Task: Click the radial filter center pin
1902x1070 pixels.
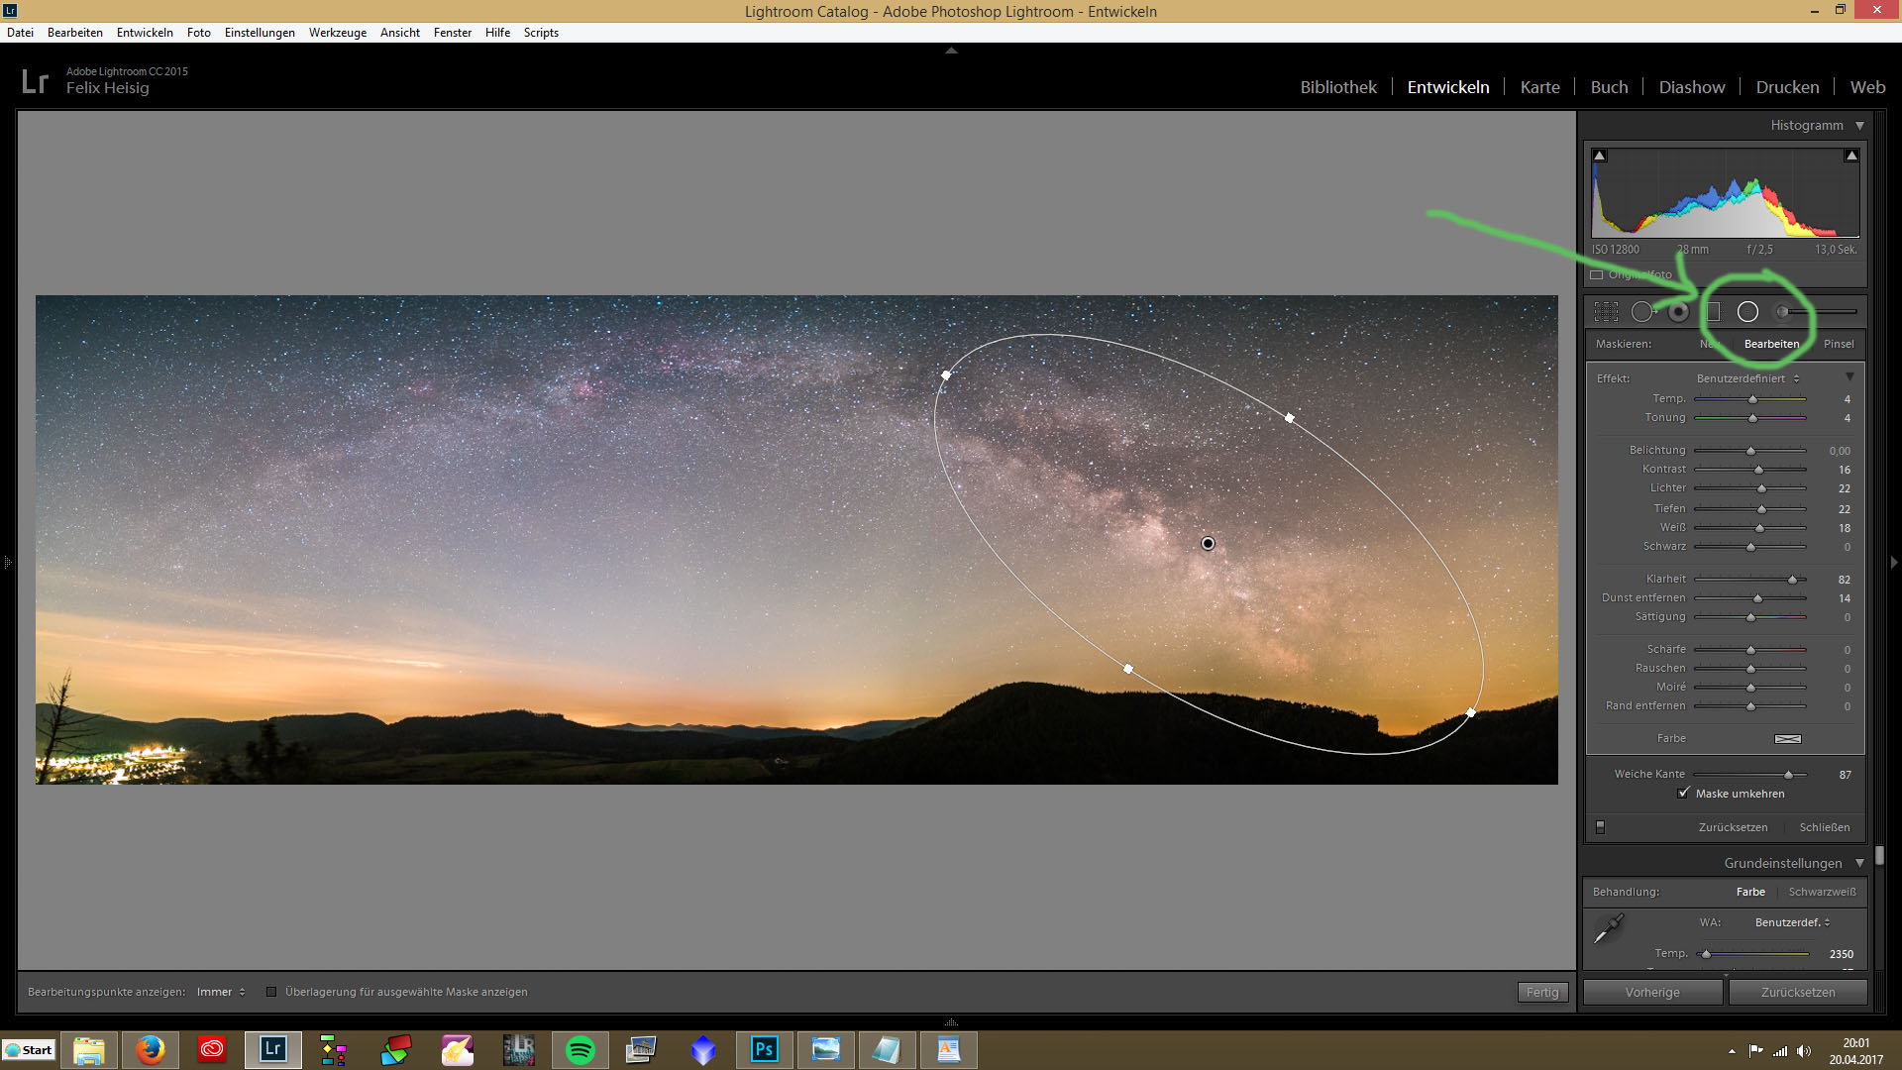Action: [1208, 543]
